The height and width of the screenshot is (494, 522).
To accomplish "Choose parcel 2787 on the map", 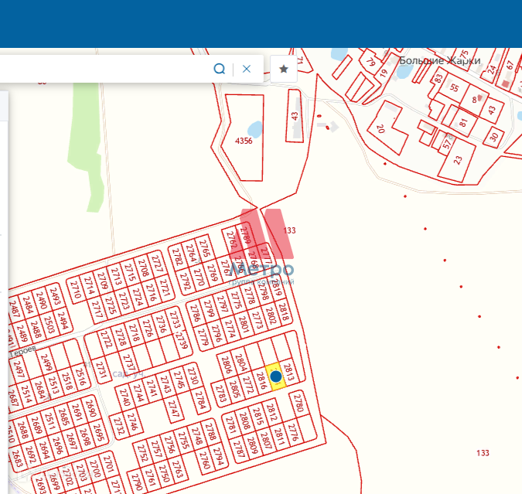I will [239, 449].
